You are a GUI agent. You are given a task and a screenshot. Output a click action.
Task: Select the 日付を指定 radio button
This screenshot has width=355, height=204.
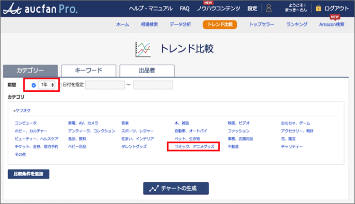tap(60, 85)
